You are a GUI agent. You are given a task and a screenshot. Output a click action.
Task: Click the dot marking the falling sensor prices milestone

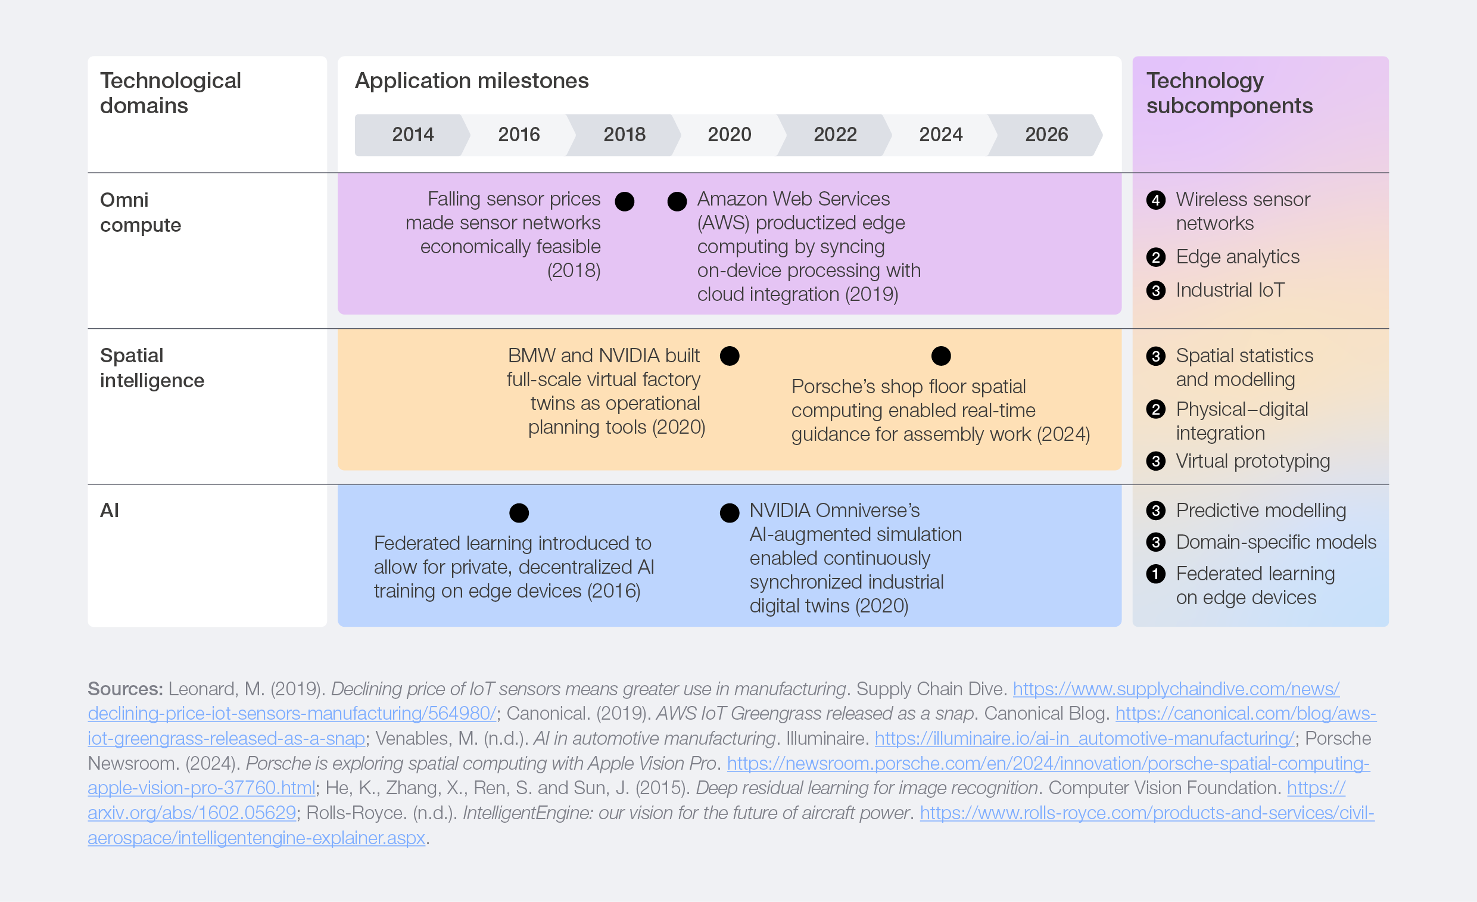[x=624, y=201]
